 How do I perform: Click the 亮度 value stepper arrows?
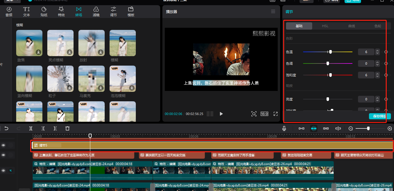click(x=378, y=99)
